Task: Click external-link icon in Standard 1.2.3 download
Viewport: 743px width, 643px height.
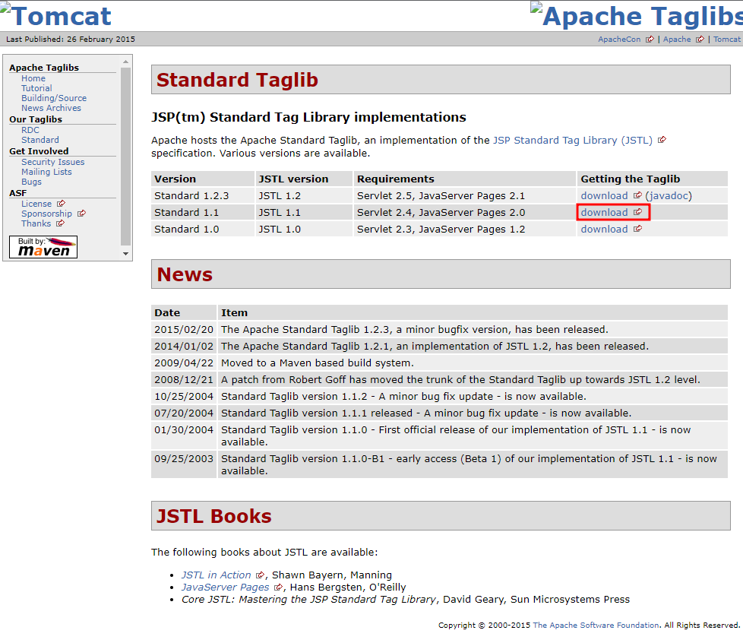Action: (x=638, y=195)
